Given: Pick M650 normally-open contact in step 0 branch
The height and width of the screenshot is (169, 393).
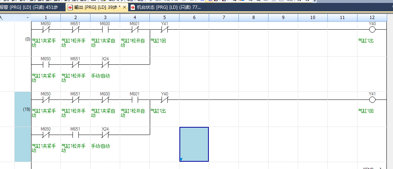Looking at the screenshot, I should tap(46, 64).
